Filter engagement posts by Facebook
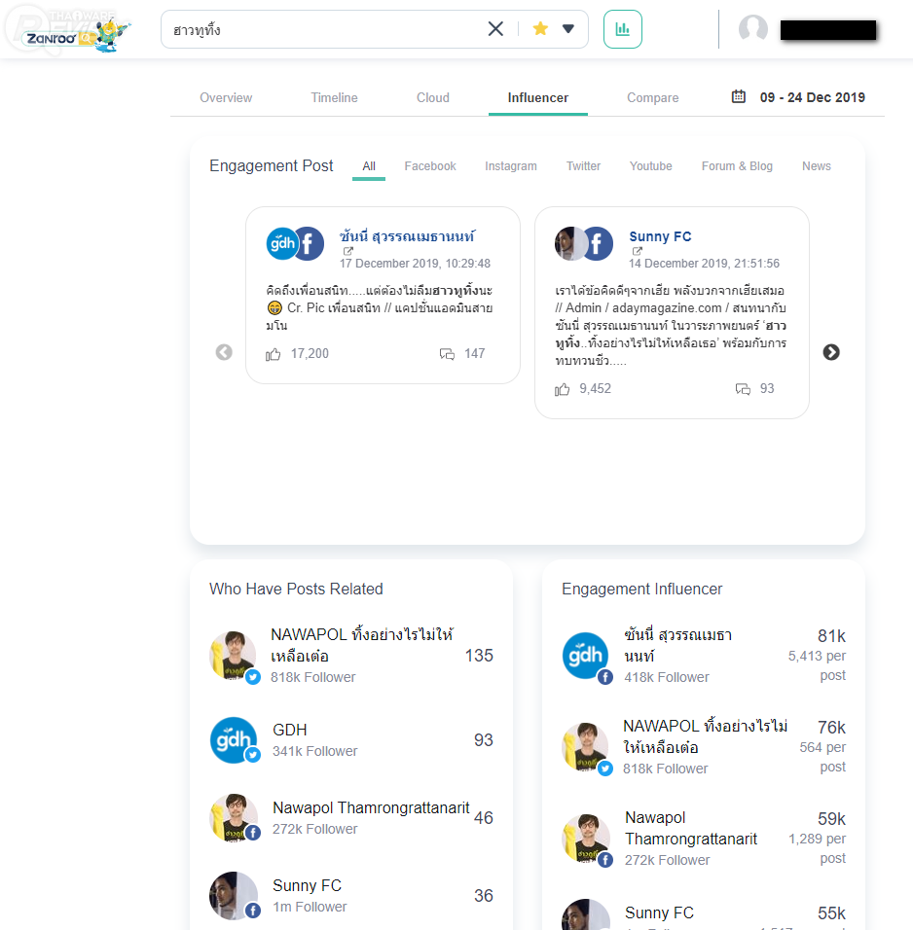The height and width of the screenshot is (930, 913). coord(430,166)
